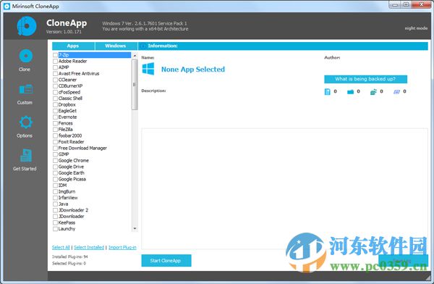Click the registry keys count icon
This screenshot has width=434, height=284.
click(x=373, y=91)
